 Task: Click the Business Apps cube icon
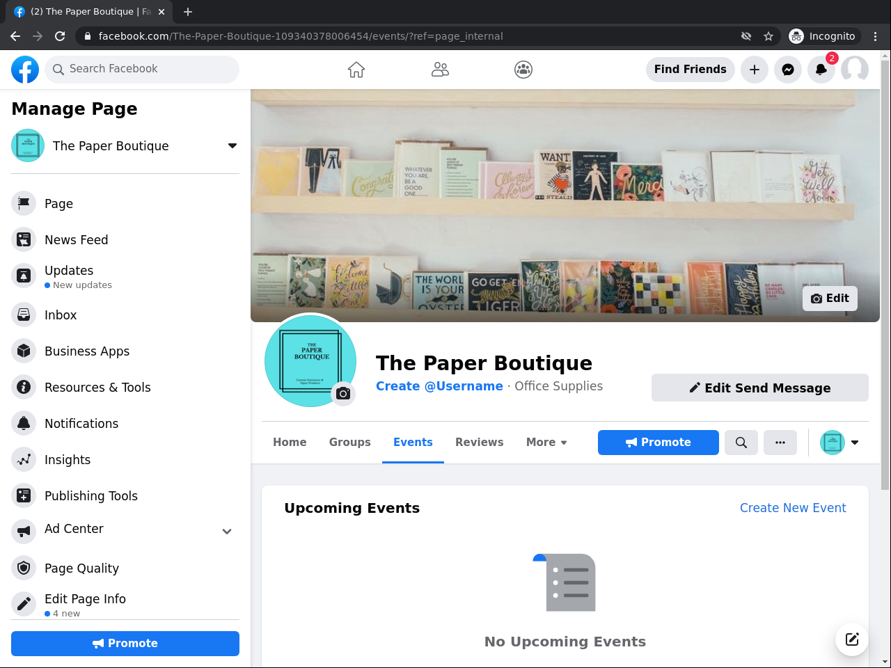tap(24, 351)
